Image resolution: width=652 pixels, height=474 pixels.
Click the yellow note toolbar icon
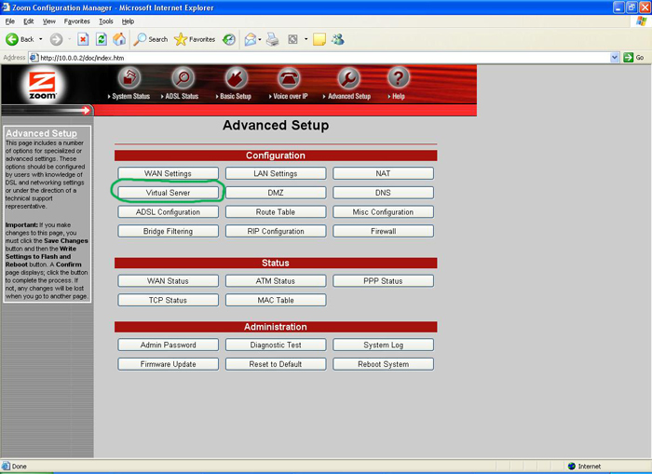pyautogui.click(x=319, y=39)
